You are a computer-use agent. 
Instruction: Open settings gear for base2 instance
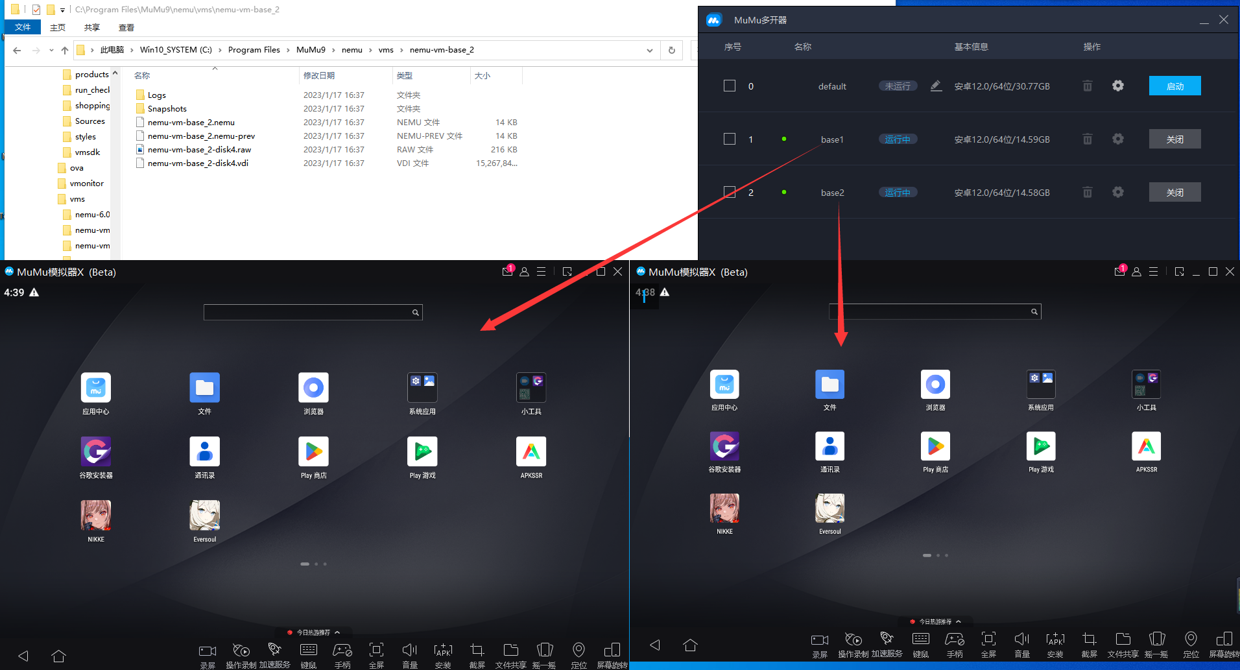click(1118, 192)
